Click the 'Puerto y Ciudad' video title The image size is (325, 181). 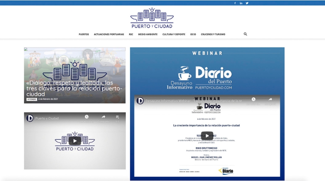[x=47, y=118]
